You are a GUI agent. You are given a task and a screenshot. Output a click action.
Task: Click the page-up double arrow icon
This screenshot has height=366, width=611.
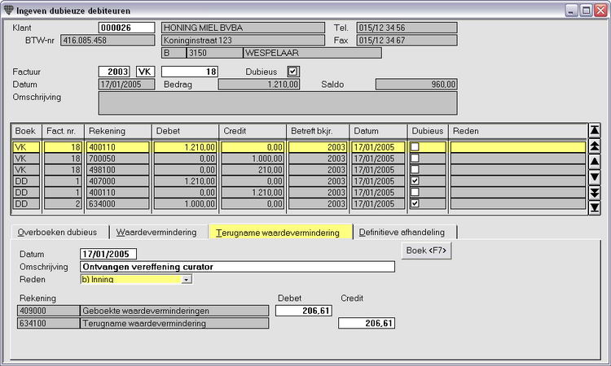click(x=594, y=146)
